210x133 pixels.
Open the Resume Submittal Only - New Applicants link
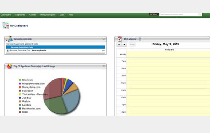pos(28,50)
